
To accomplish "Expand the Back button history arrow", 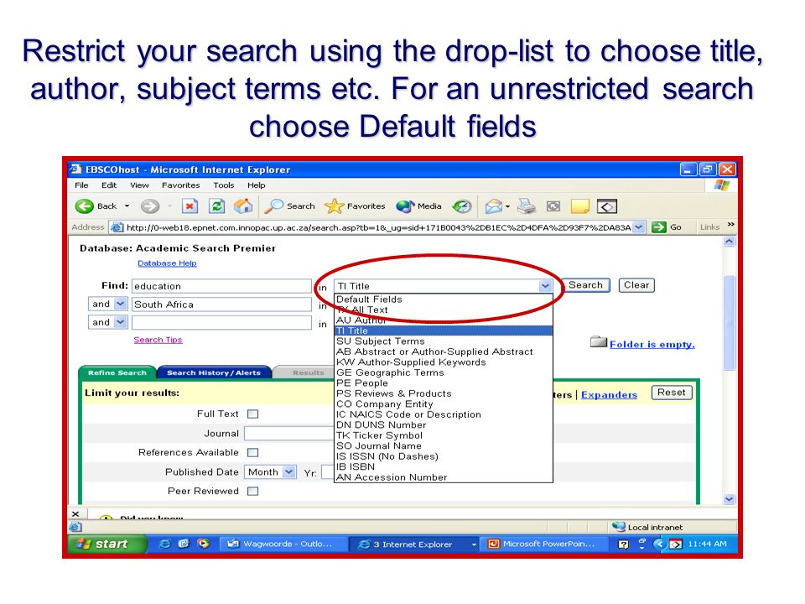I will pyautogui.click(x=127, y=206).
